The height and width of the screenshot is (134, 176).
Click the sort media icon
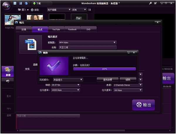89,10
